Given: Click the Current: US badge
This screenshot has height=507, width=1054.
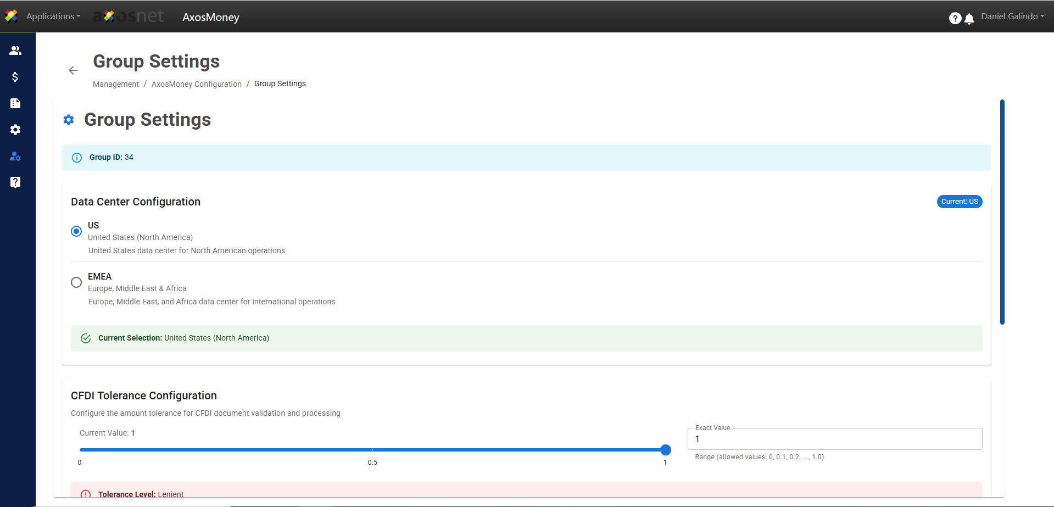Looking at the screenshot, I should point(959,202).
